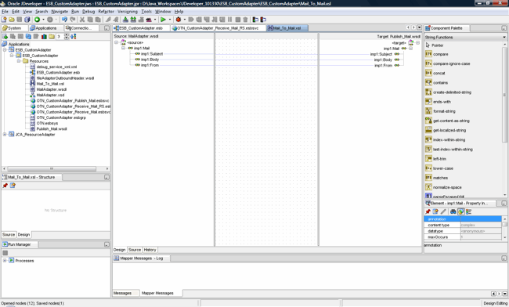
Task: Click the green Run arrow in toolbar
Action: pos(163,20)
